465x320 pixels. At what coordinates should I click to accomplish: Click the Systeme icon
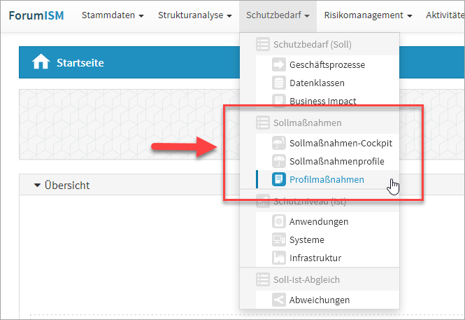pos(279,240)
